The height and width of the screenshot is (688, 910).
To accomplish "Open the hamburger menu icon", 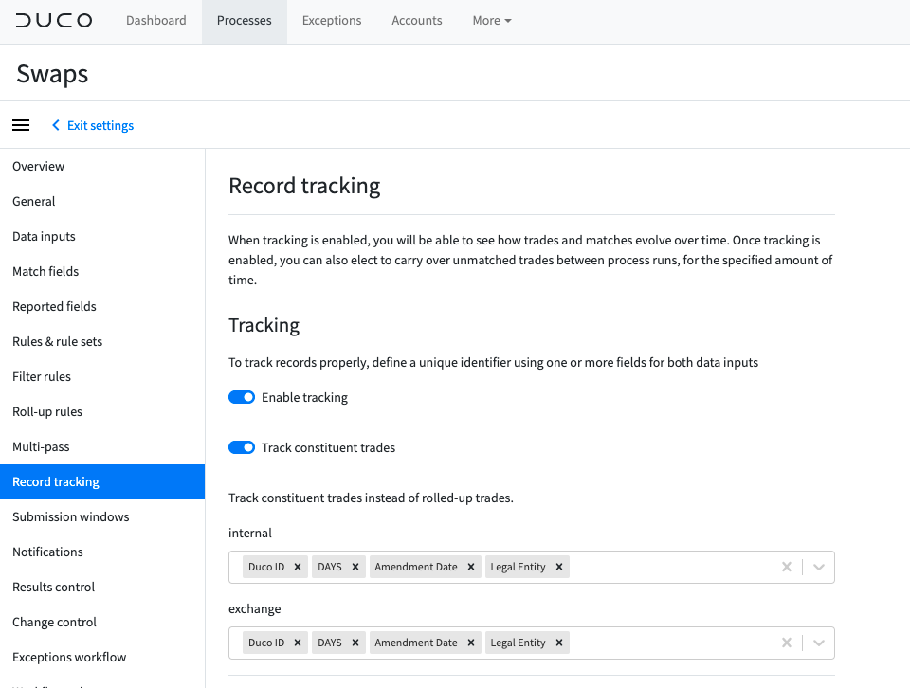I will [21, 125].
